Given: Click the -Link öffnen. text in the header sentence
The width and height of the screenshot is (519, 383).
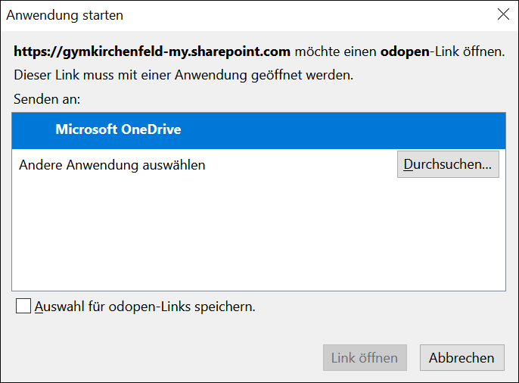Looking at the screenshot, I should coord(467,51).
